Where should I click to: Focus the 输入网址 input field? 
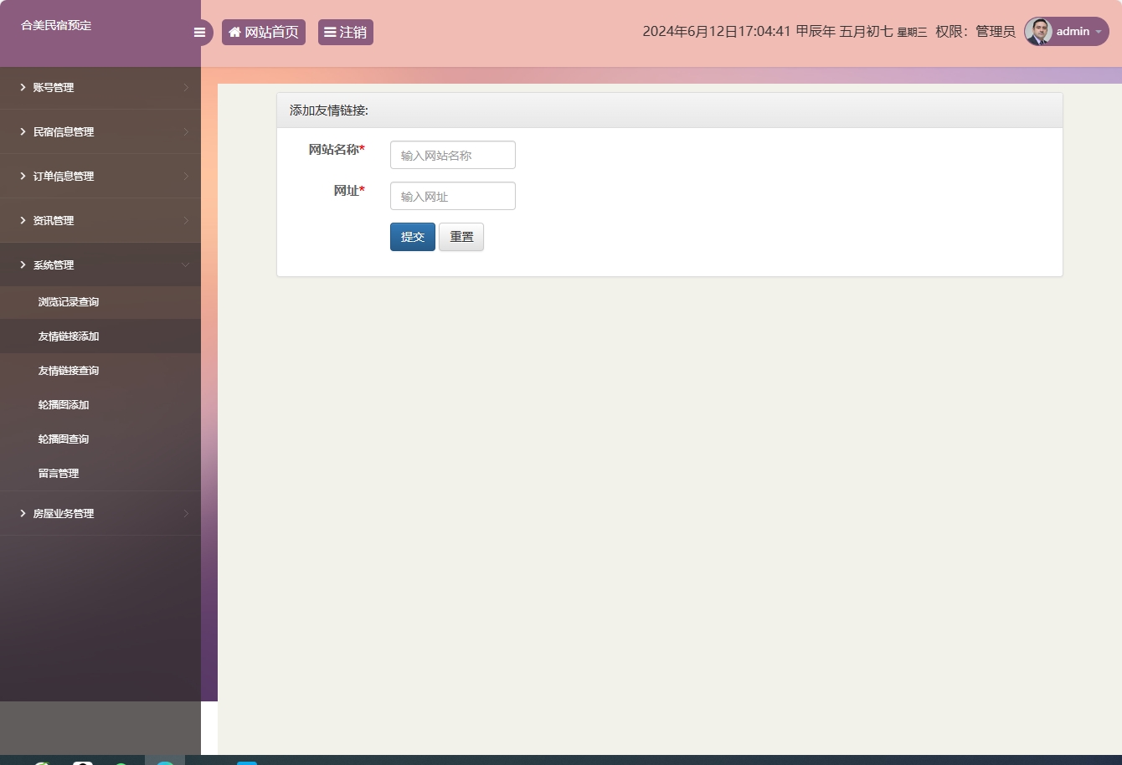(x=453, y=196)
